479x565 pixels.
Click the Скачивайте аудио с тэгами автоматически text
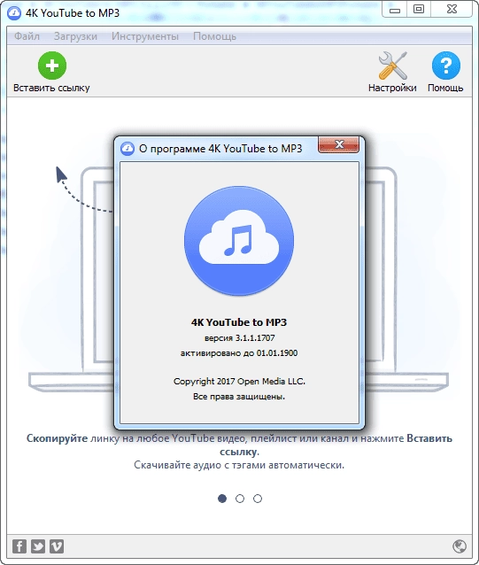coord(239,465)
